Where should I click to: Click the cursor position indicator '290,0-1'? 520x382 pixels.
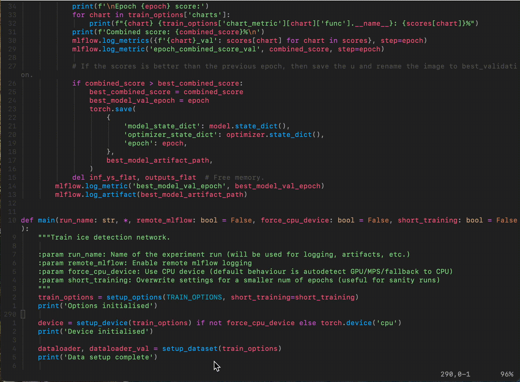click(455, 374)
